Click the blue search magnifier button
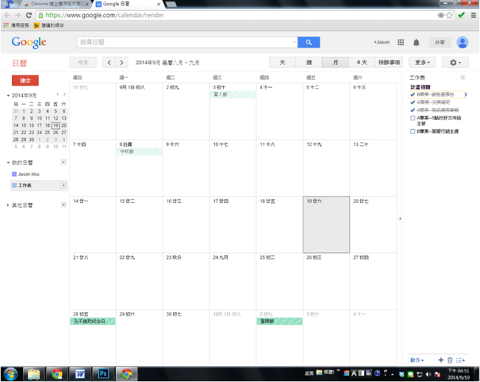480x382 pixels. pyautogui.click(x=309, y=42)
